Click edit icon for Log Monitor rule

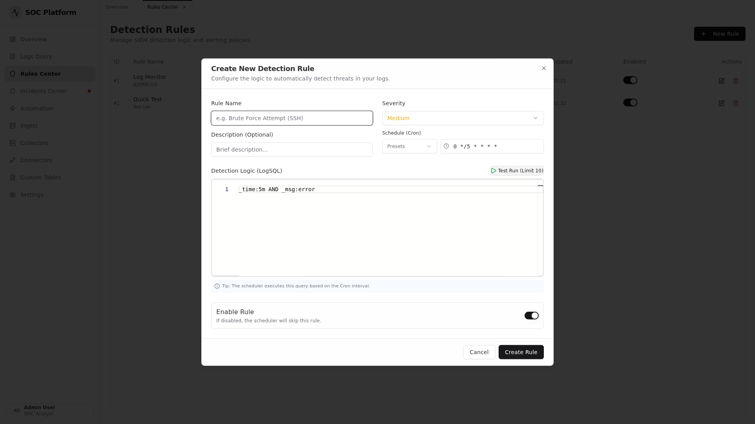click(722, 81)
